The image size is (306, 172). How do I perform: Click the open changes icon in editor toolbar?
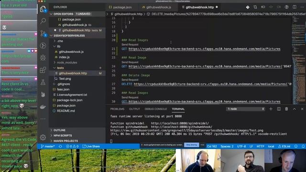[x=255, y=7]
